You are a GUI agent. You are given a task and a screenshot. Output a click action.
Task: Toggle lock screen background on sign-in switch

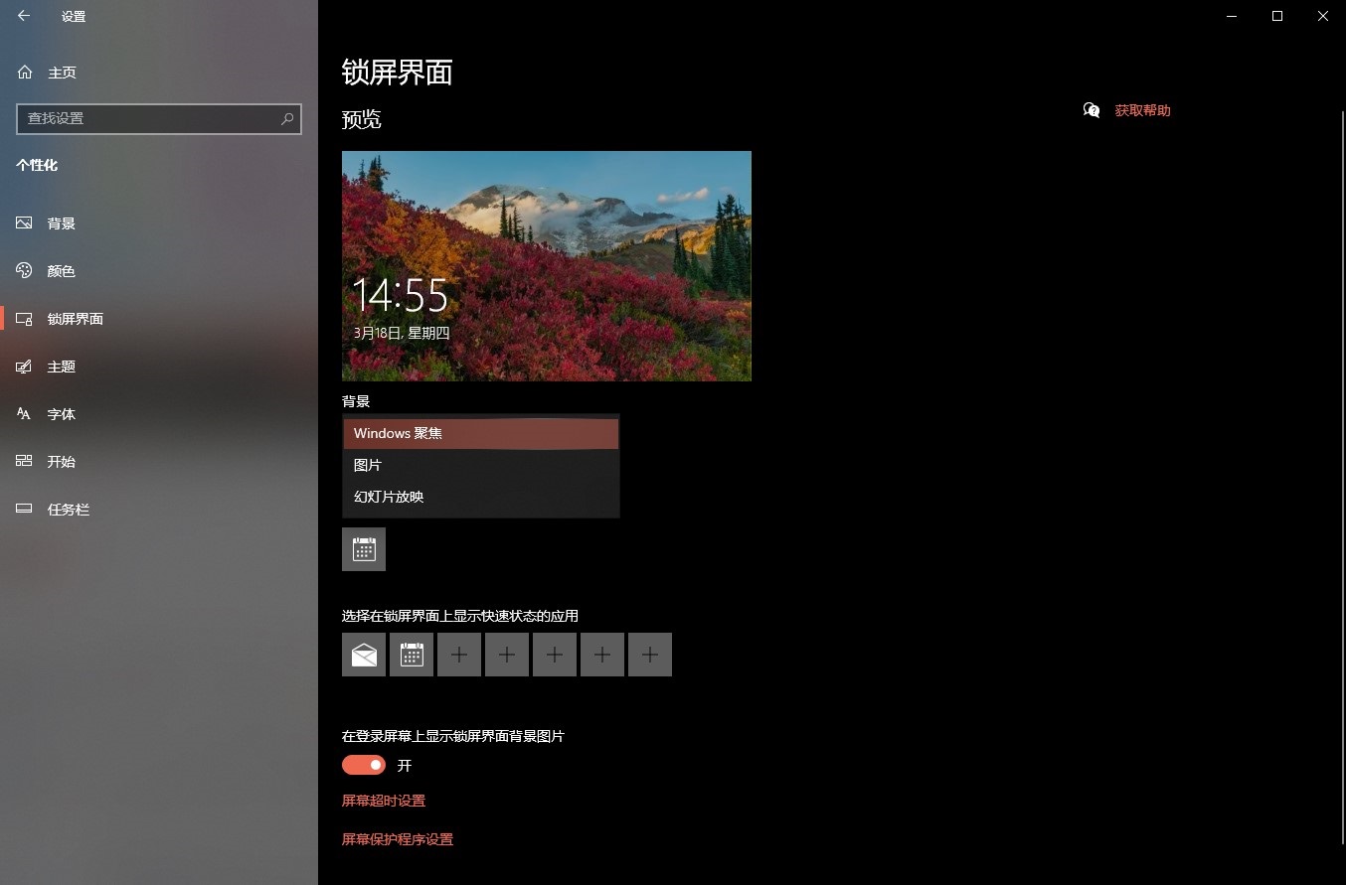(x=364, y=765)
